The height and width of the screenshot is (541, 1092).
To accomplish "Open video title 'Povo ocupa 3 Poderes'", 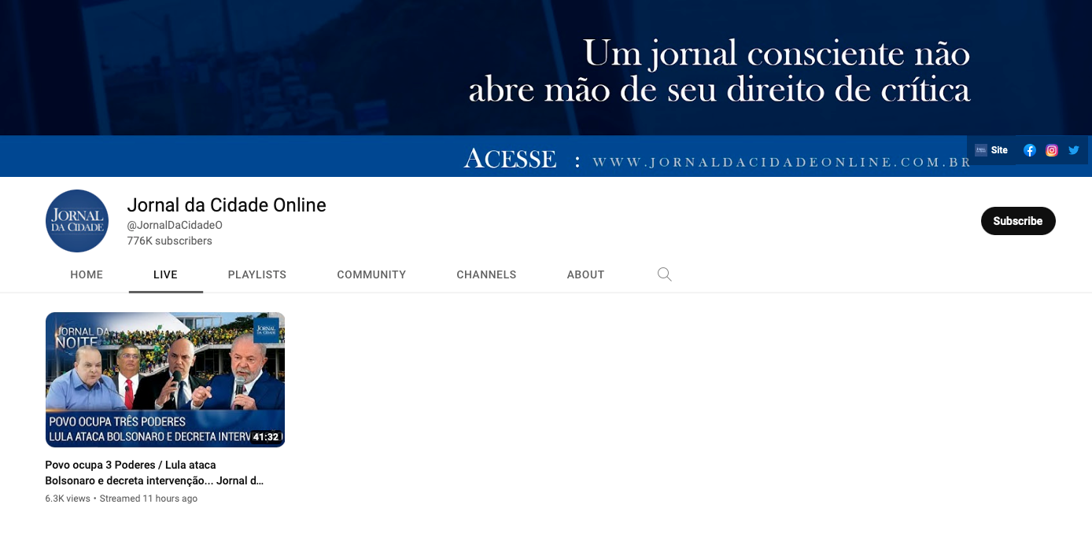I will [154, 473].
